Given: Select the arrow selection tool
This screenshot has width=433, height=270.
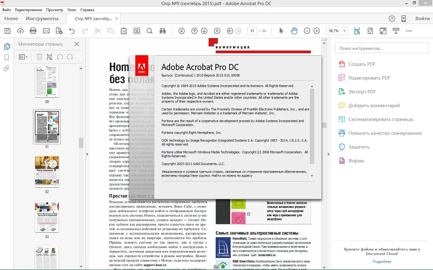Looking at the screenshot, I should pos(281,31).
